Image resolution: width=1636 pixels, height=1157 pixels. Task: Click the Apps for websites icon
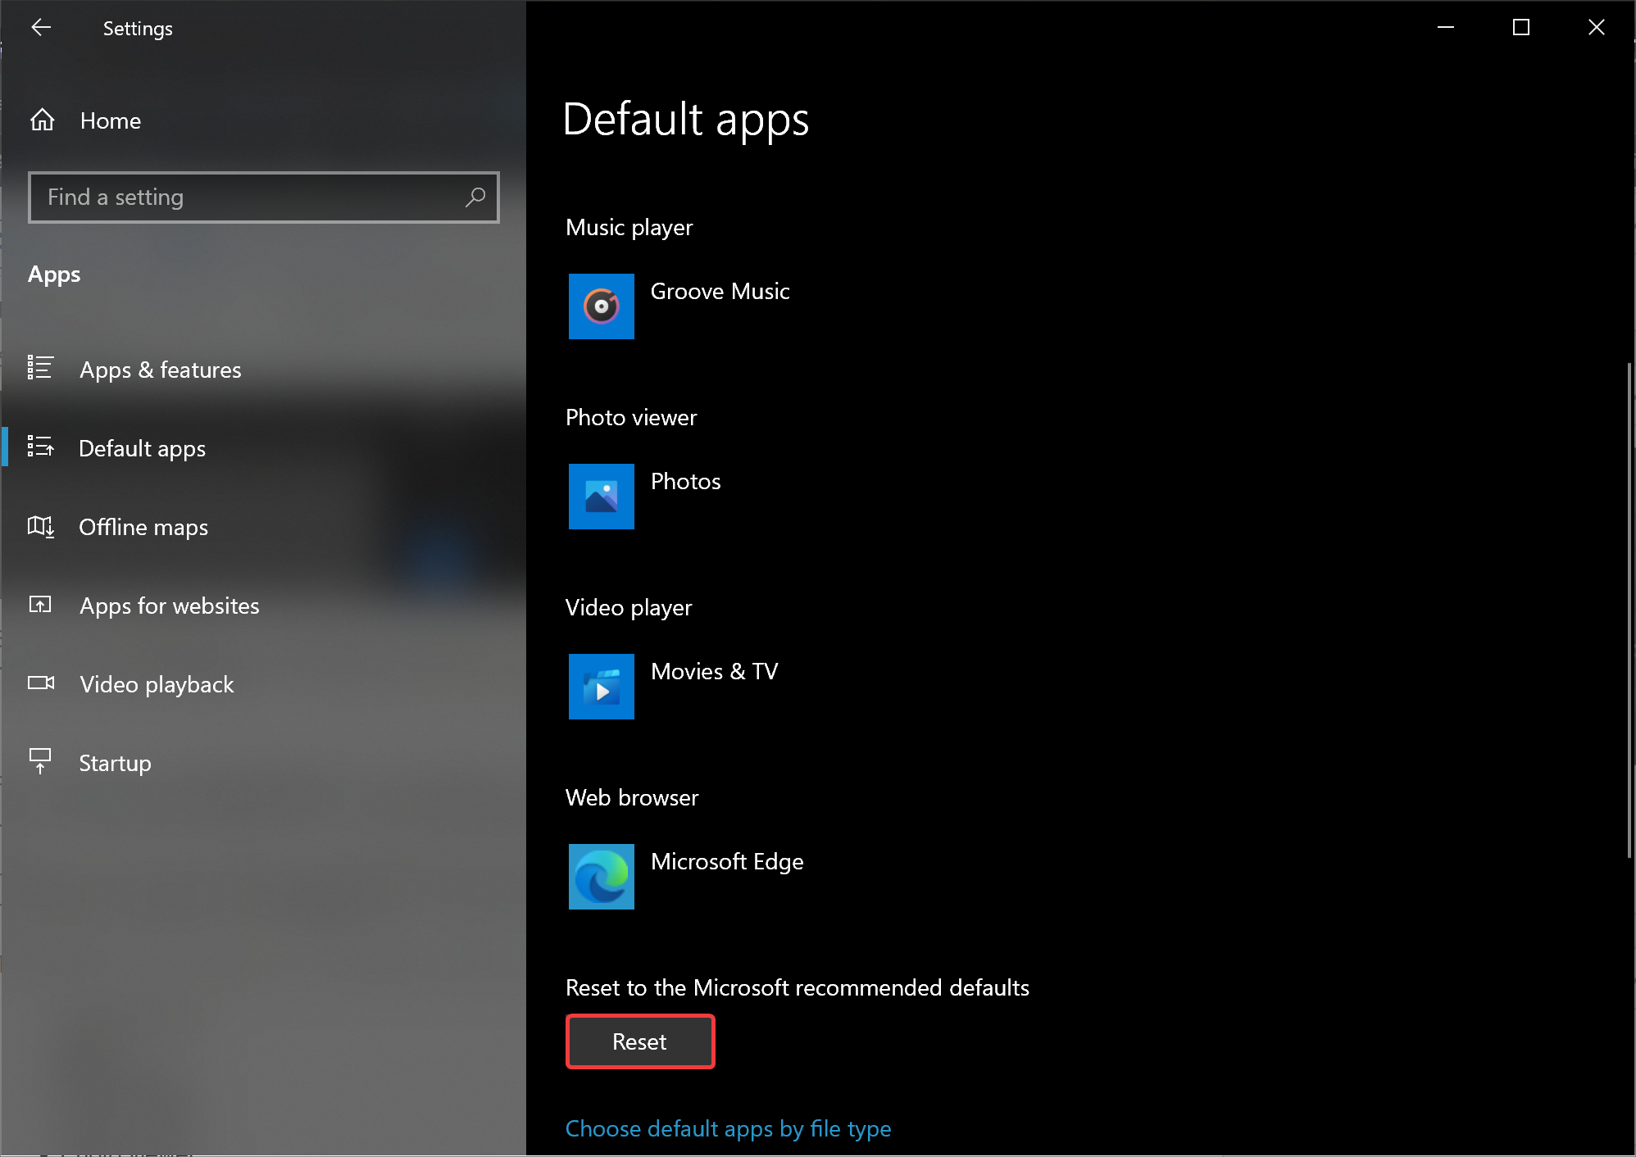[x=40, y=605]
